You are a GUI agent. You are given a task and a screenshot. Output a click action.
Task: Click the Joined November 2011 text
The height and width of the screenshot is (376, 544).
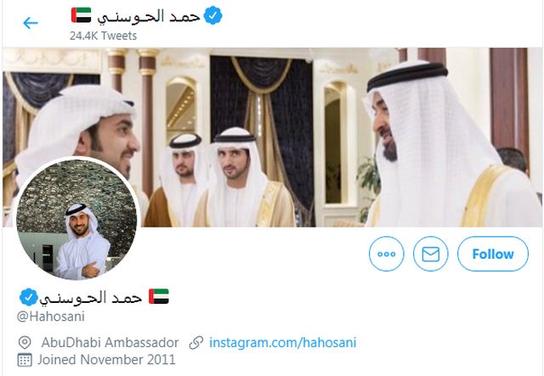point(106,360)
